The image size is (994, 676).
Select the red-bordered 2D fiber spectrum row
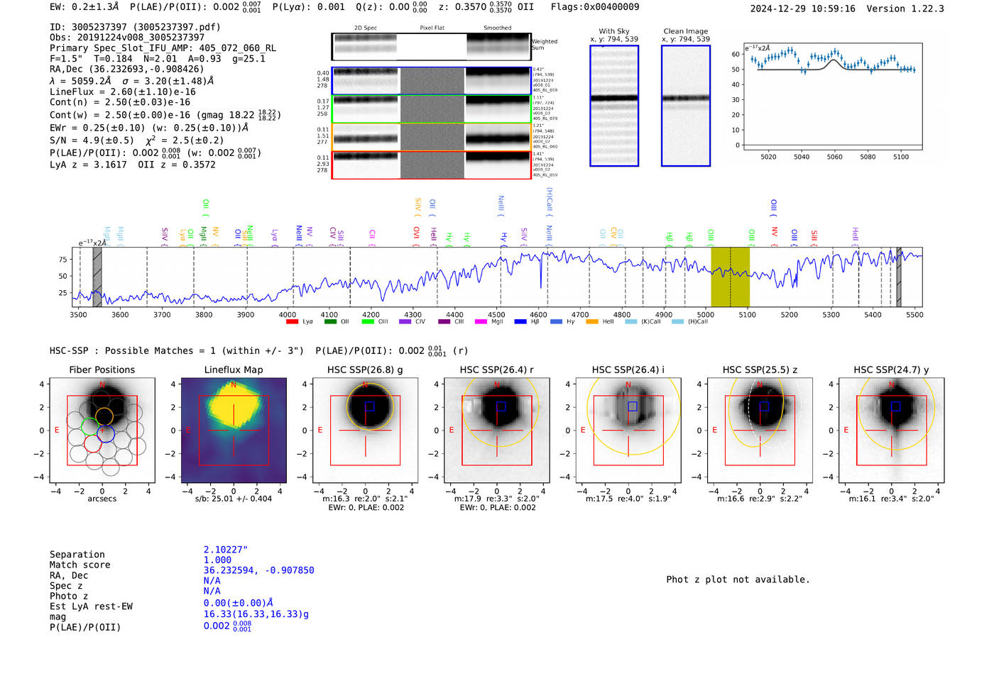pyautogui.click(x=432, y=165)
